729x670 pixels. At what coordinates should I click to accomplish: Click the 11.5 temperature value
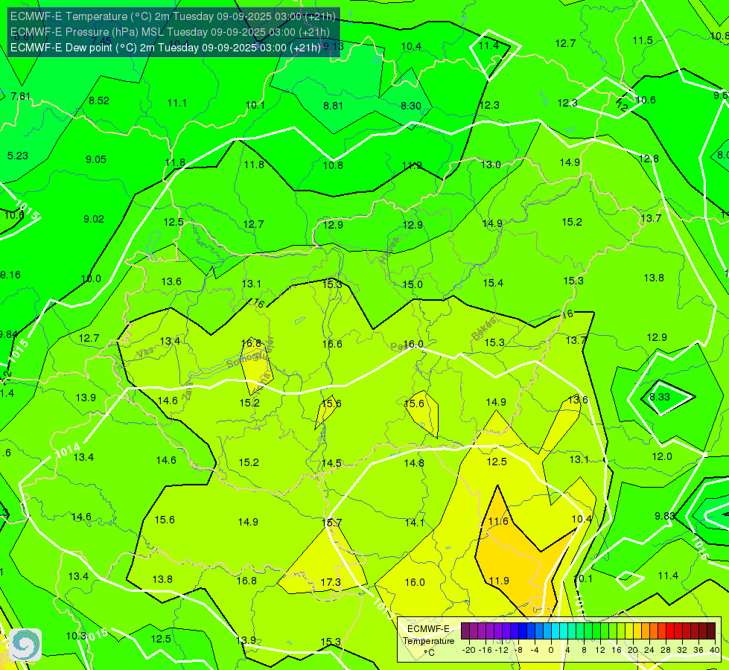click(643, 40)
